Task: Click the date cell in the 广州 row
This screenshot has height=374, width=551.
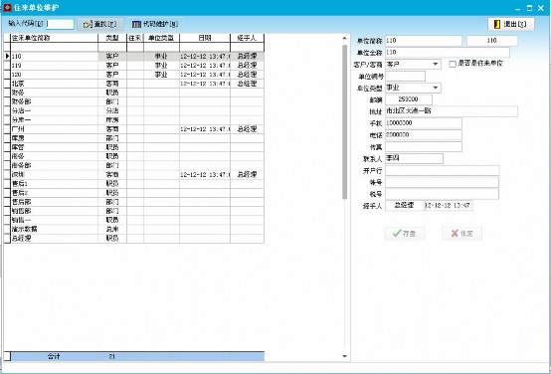Action: (205, 129)
